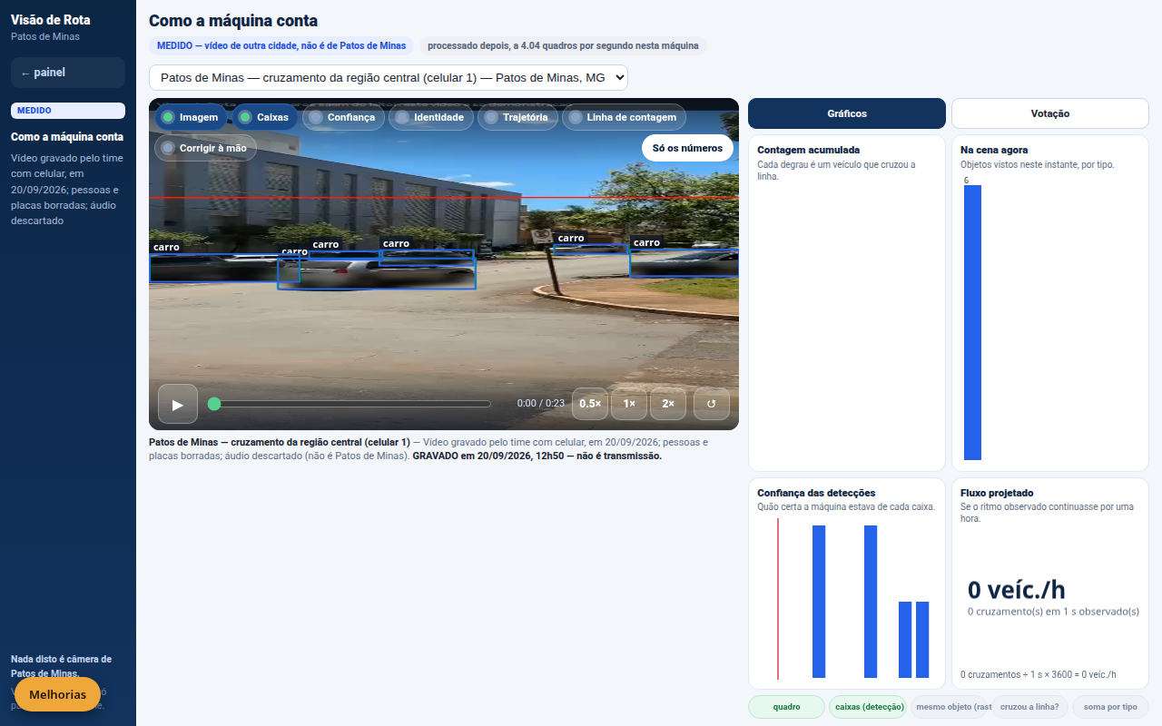Turn on Corrigir à mão
Viewport: 1162px width, 726px height.
[x=205, y=148]
